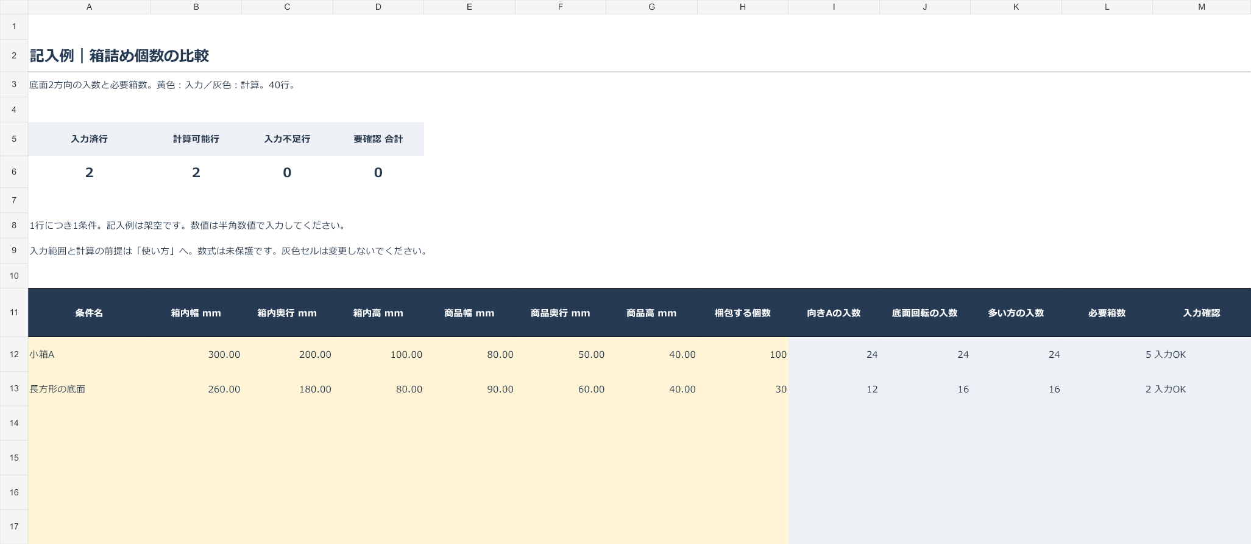Screen dimensions: 1251x544
Task: Select the 商品幅 mm table header
Action: (x=469, y=313)
